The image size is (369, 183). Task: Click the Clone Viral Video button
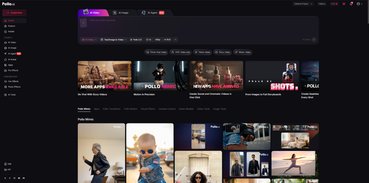pyautogui.click(x=156, y=52)
